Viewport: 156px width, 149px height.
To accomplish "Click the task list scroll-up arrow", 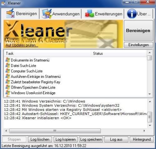I will coord(149,53).
